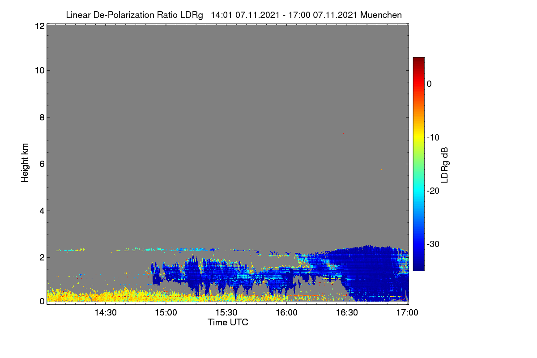Click the 15:30 time axis label
The width and height of the screenshot is (537, 358).
coord(226,312)
